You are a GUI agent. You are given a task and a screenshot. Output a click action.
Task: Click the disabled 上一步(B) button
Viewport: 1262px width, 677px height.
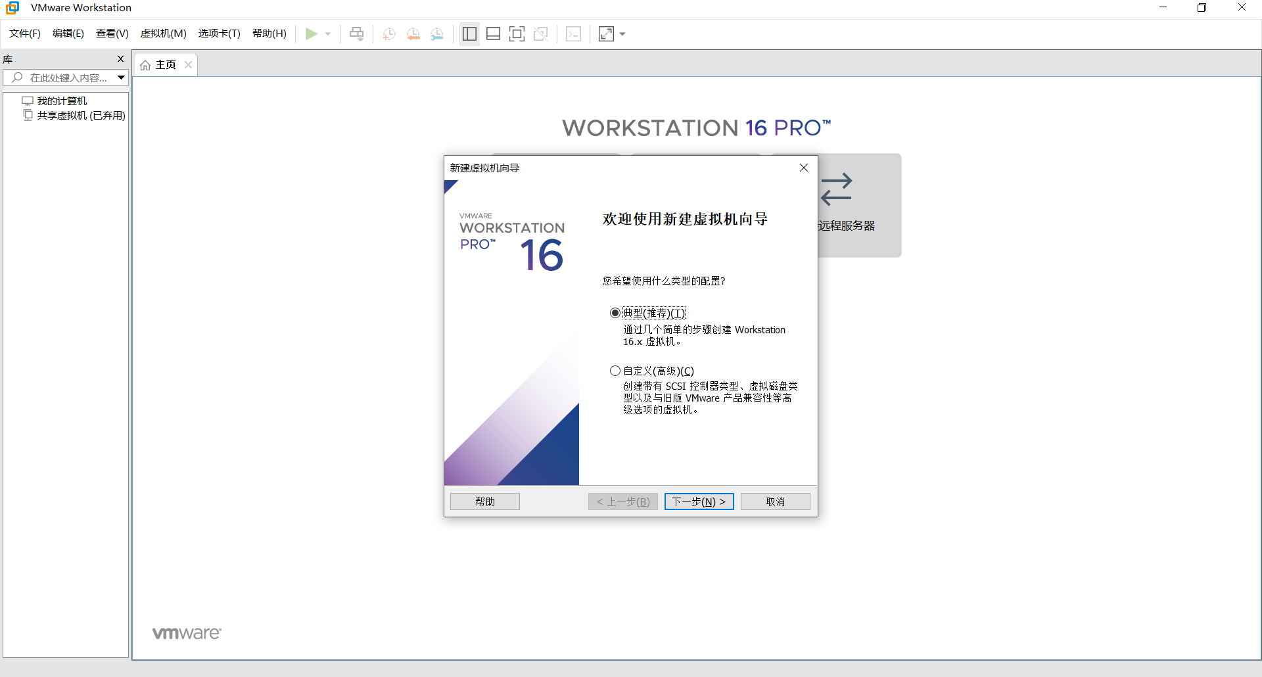click(x=622, y=502)
